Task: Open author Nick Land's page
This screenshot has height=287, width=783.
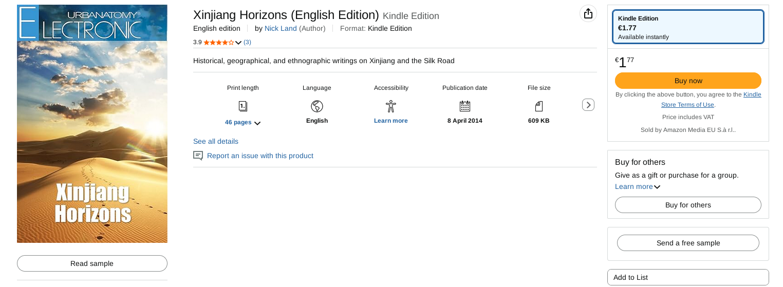Action: [x=281, y=29]
